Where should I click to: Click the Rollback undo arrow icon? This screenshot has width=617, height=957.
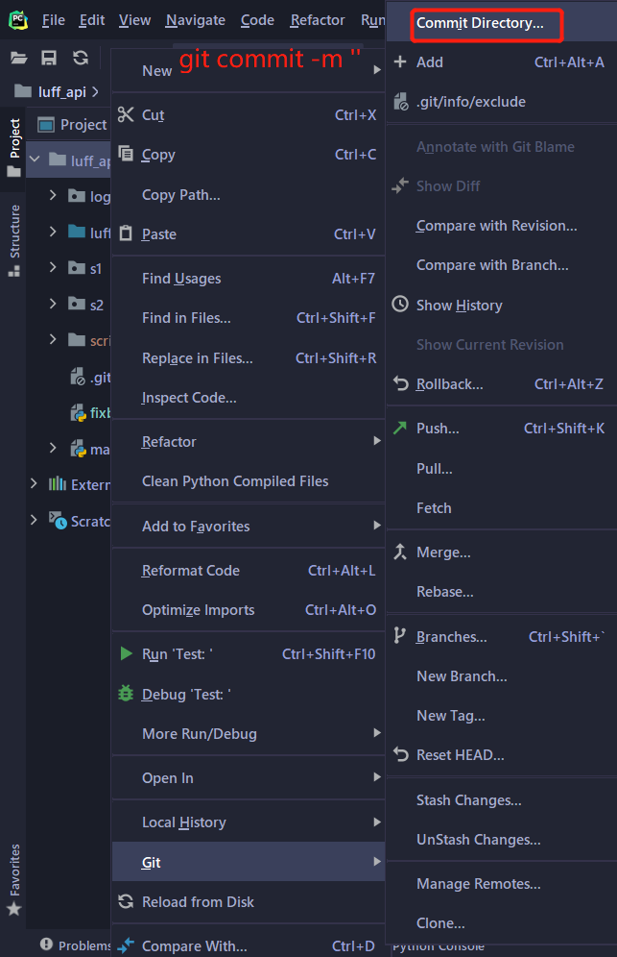[400, 383]
